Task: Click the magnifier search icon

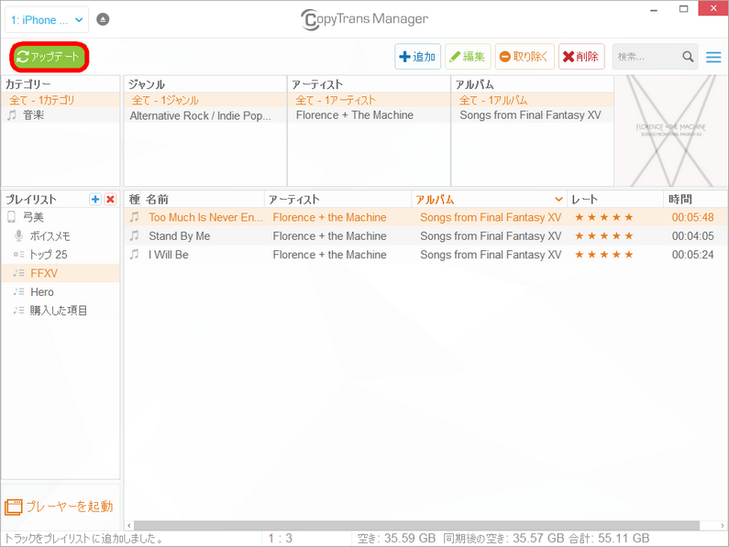Action: (x=688, y=57)
